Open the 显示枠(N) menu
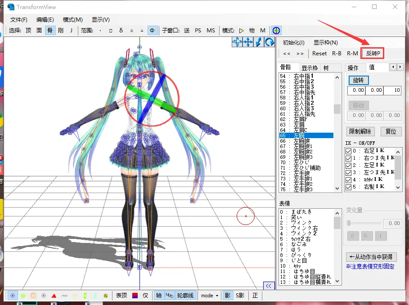This screenshot has height=305, width=409. coord(325,42)
